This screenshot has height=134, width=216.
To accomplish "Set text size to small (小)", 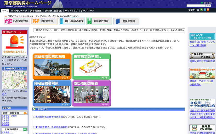I will click(x=208, y=10).
